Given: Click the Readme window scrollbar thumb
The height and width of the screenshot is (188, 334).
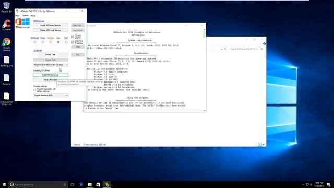Looking at the screenshot, I should [x=204, y=34].
